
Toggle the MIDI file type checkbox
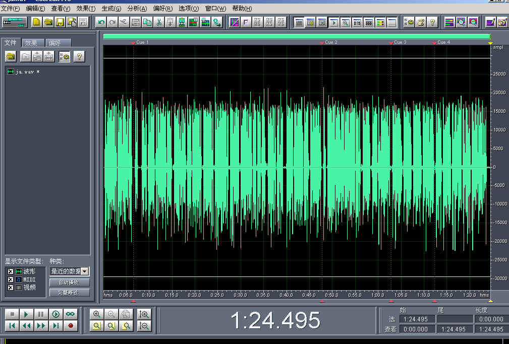(11, 280)
